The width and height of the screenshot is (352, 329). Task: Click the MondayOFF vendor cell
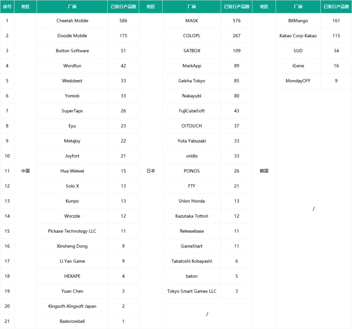click(x=298, y=81)
